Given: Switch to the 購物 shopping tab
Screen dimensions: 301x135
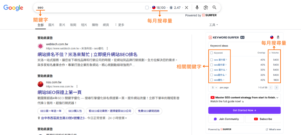Looking at the screenshot, I should pyautogui.click(x=95, y=25).
